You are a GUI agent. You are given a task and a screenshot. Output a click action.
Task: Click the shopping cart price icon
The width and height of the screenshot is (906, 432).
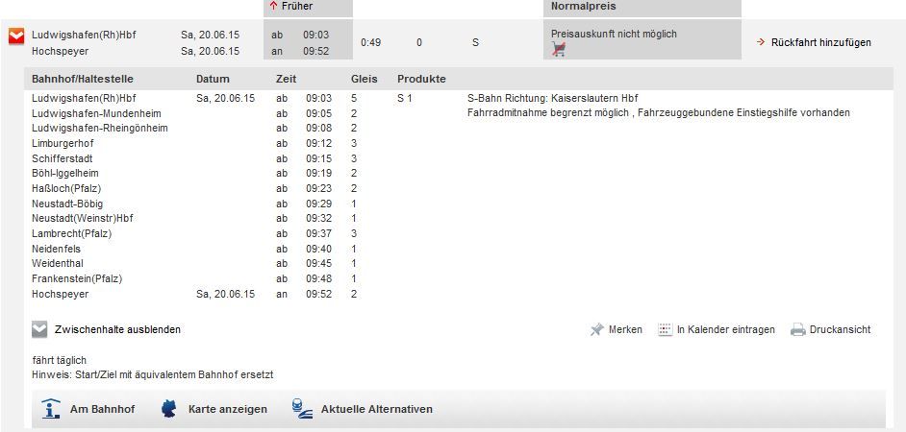pos(559,50)
